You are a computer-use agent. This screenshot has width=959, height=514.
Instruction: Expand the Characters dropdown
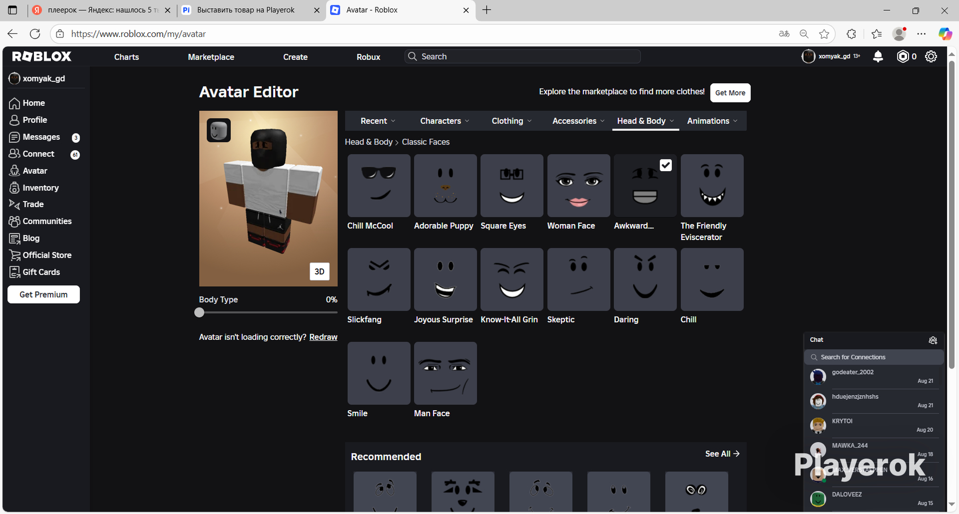(x=445, y=121)
